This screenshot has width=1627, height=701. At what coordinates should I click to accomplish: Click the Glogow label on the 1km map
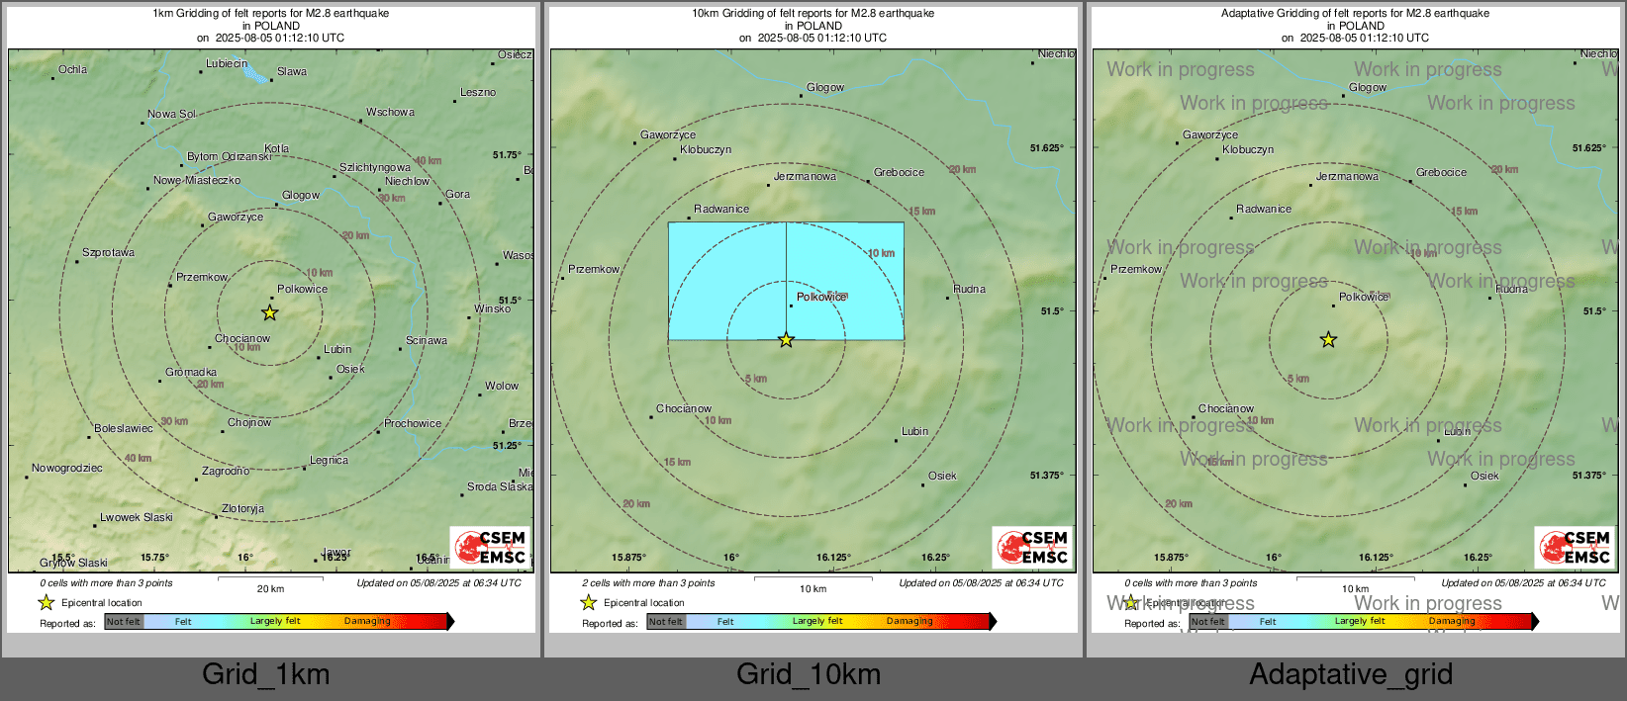point(301,195)
